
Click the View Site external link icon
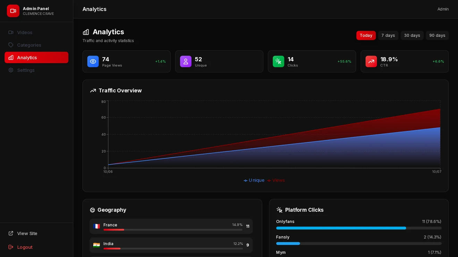[11, 233]
